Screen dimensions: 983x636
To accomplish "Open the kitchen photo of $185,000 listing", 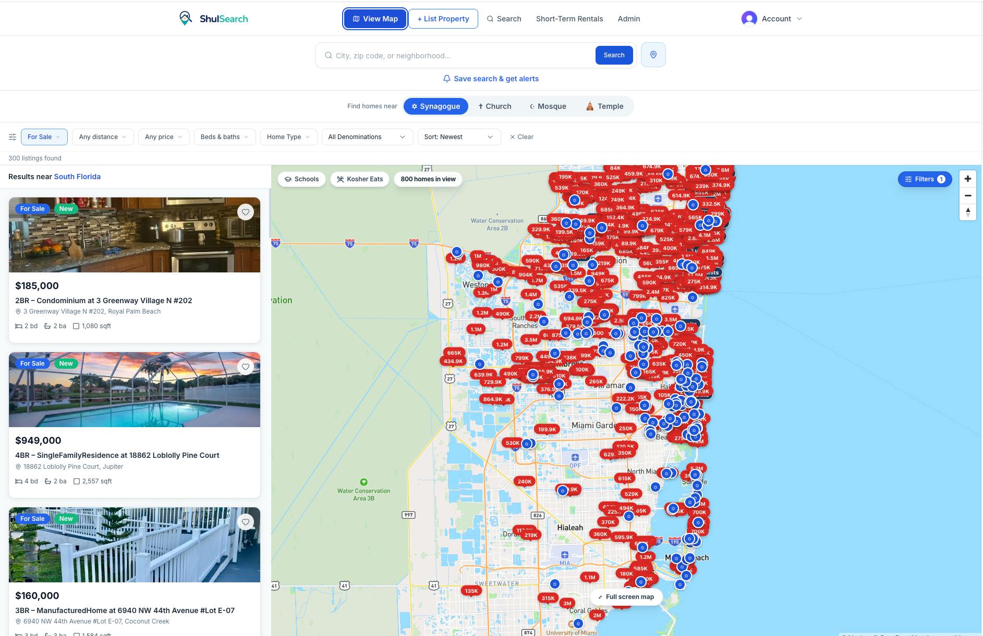I will click(x=135, y=235).
